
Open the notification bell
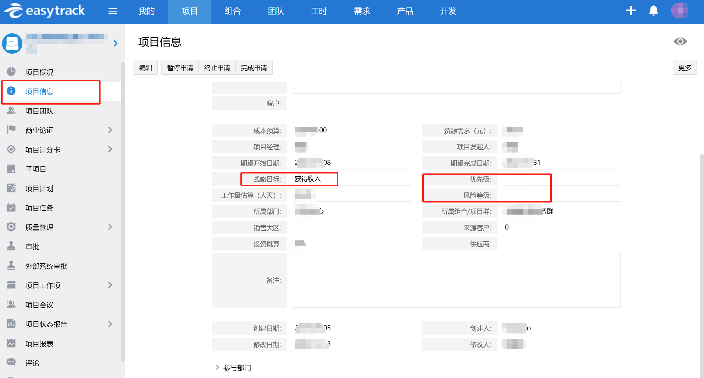point(653,11)
